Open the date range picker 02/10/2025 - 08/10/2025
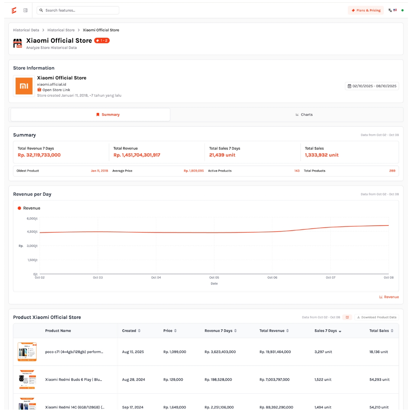The width and height of the screenshot is (412, 412). pyautogui.click(x=372, y=86)
